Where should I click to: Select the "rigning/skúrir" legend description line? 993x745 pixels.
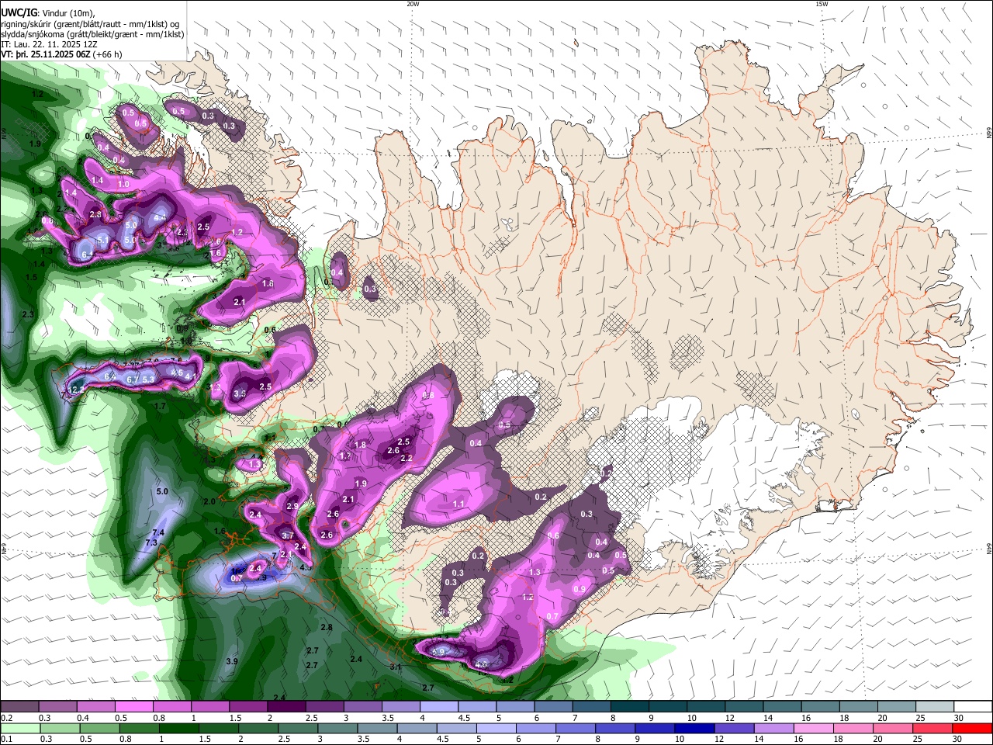click(92, 24)
